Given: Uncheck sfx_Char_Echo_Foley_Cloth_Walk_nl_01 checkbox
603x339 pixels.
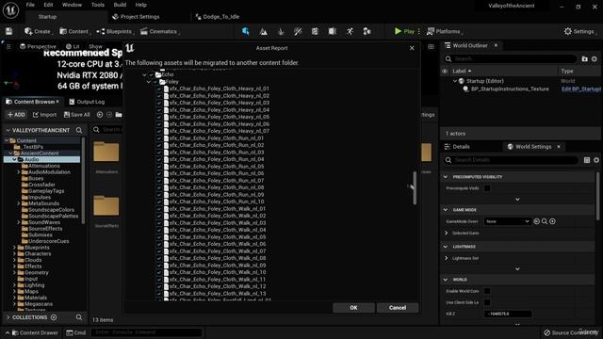Looking at the screenshot, I should click(x=159, y=209).
